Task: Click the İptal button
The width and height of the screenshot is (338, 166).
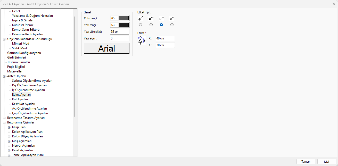Action: [327, 162]
